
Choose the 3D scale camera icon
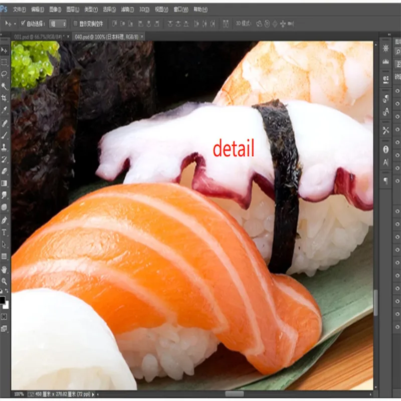coord(291,24)
